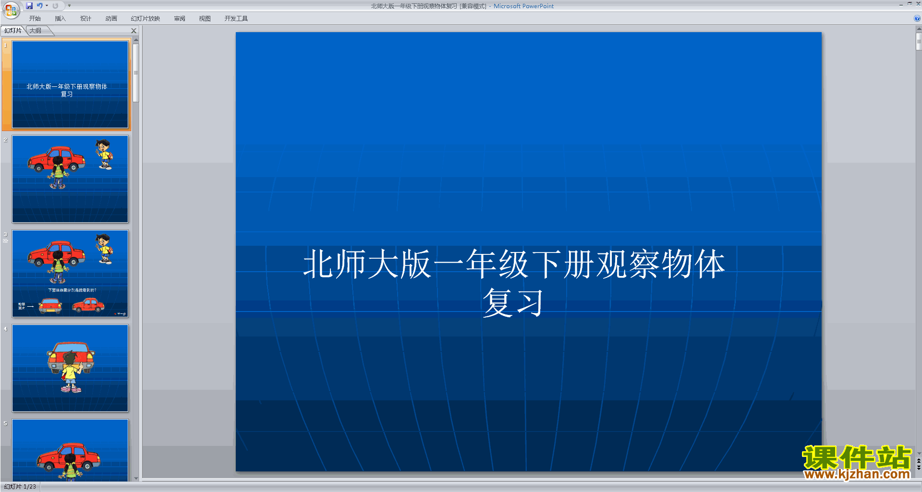Screen dimensions: 922x492
Task: Open the 视图 ribbon tab
Action: 205,19
